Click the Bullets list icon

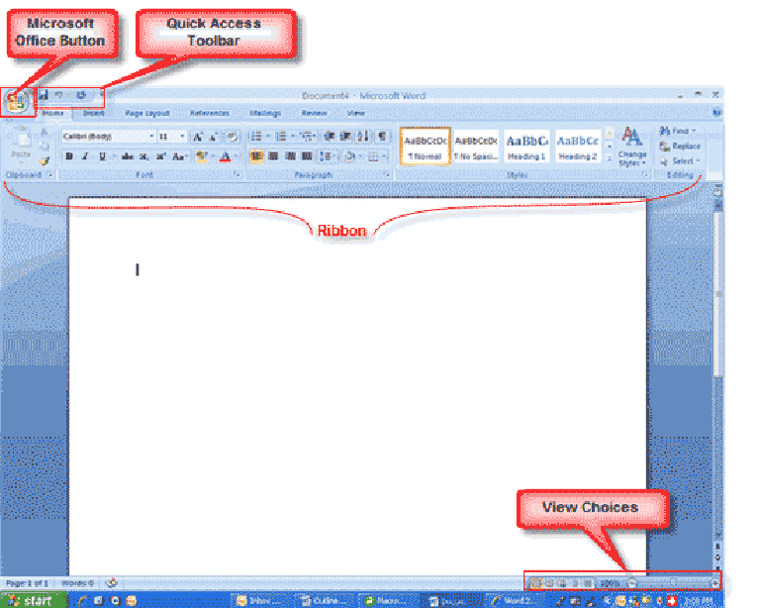(255, 136)
